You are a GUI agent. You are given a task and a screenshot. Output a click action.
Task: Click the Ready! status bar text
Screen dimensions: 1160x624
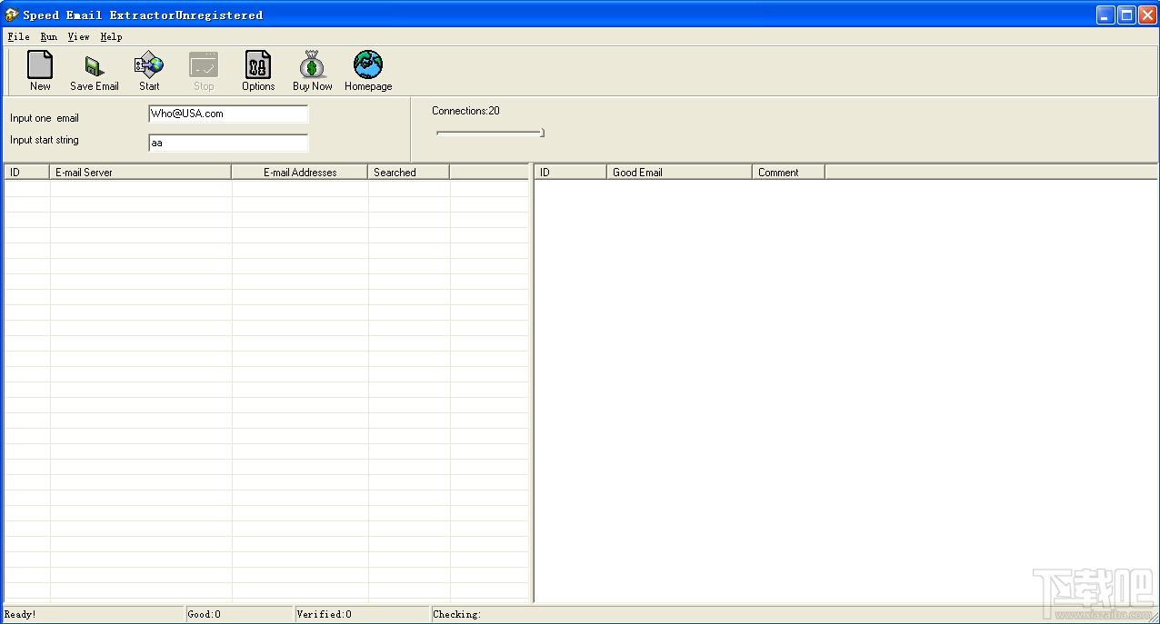click(x=21, y=615)
